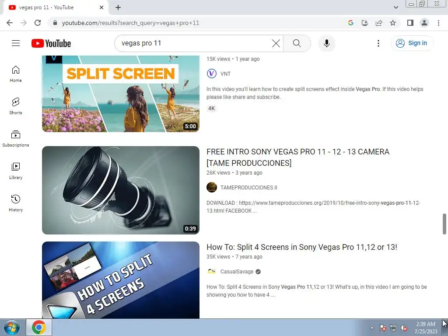This screenshot has height=336, width=448.
Task: Click the YouTube logo
Action: pos(51,43)
